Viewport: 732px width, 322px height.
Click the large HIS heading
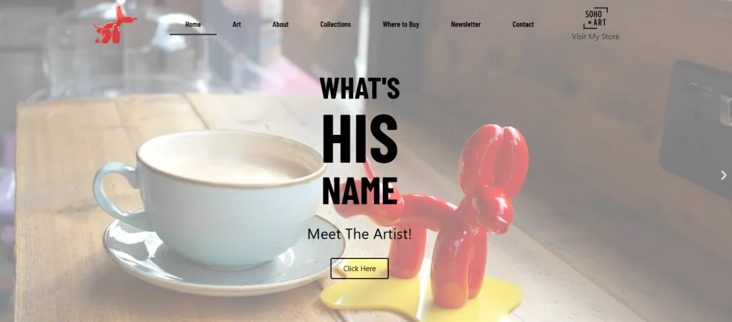coord(359,138)
